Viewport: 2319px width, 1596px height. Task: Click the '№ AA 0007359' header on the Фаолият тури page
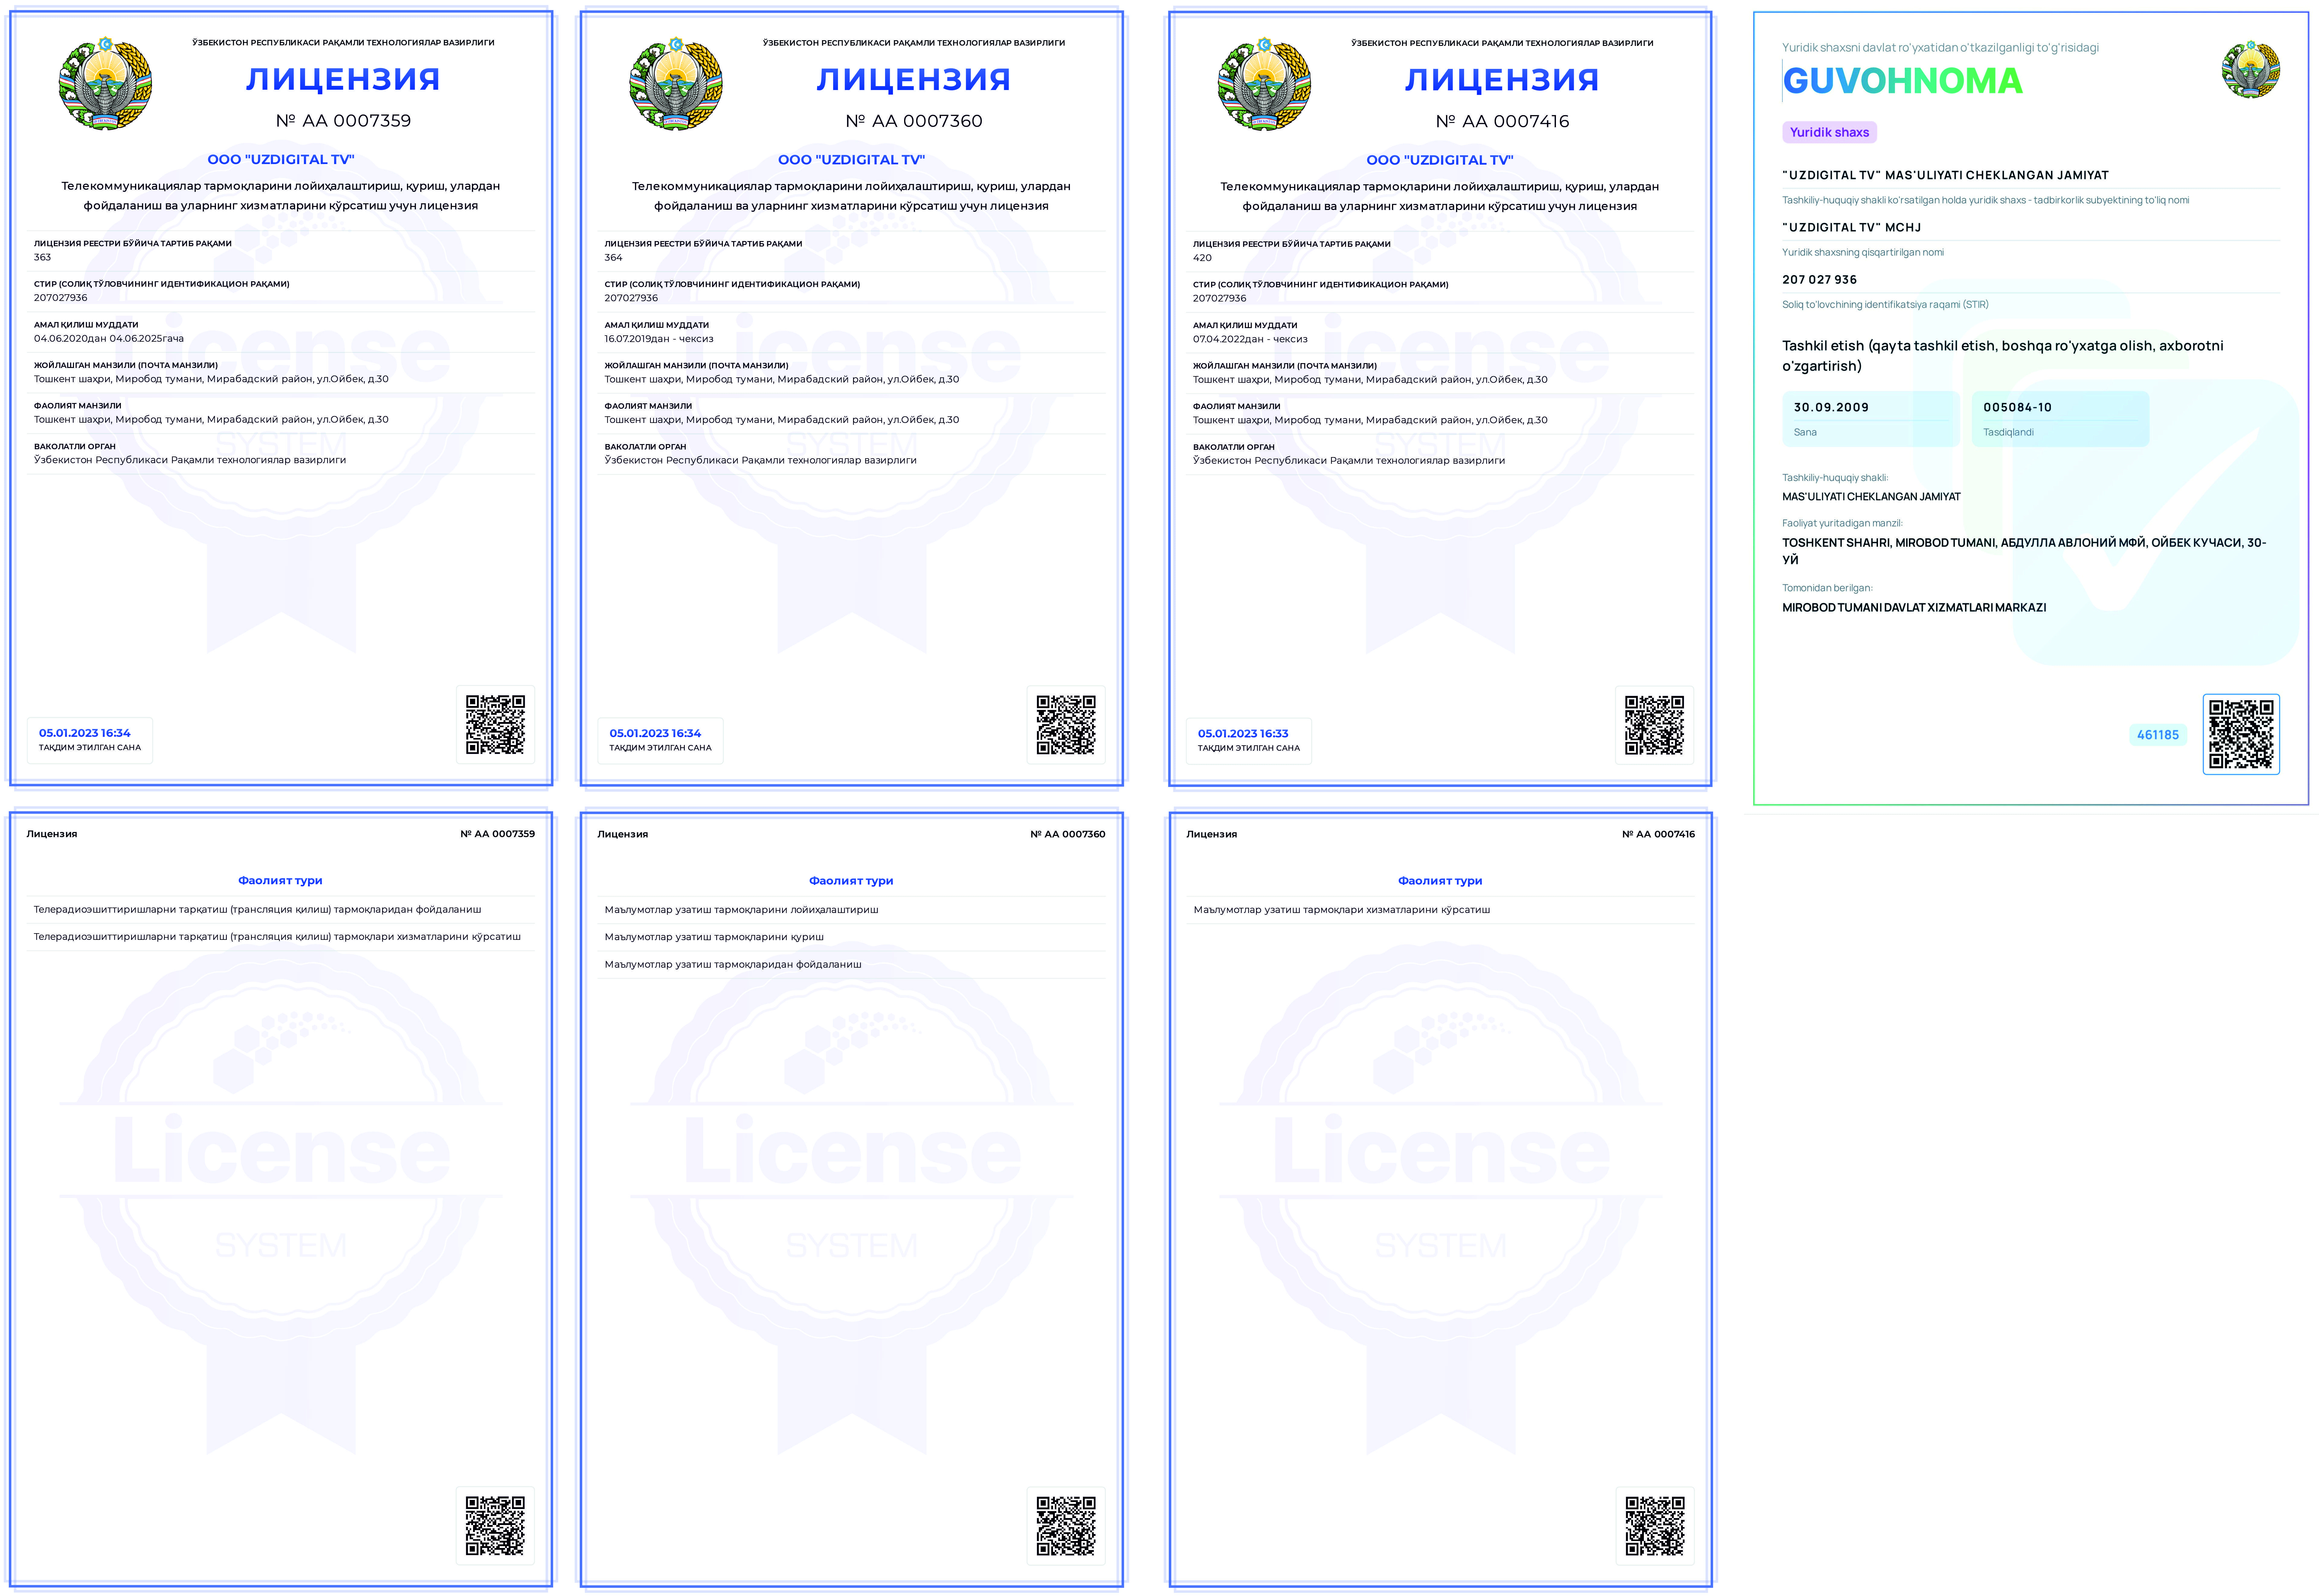pyautogui.click(x=497, y=834)
